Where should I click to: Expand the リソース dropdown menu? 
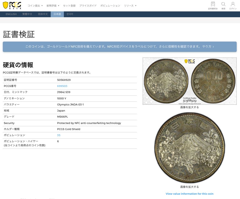coord(130,6)
